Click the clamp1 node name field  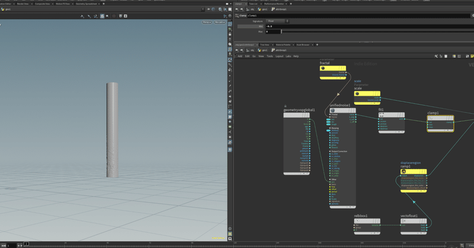pyautogui.click(x=358, y=15)
